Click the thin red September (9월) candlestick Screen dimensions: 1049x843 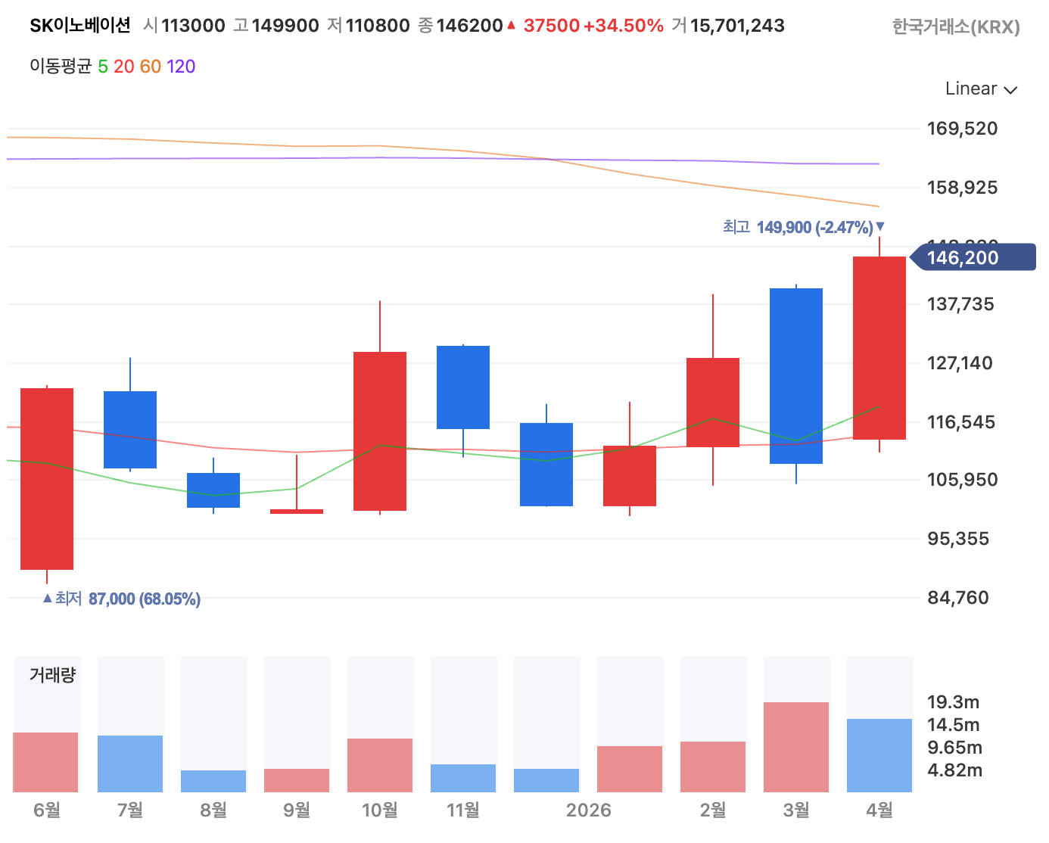[297, 512]
